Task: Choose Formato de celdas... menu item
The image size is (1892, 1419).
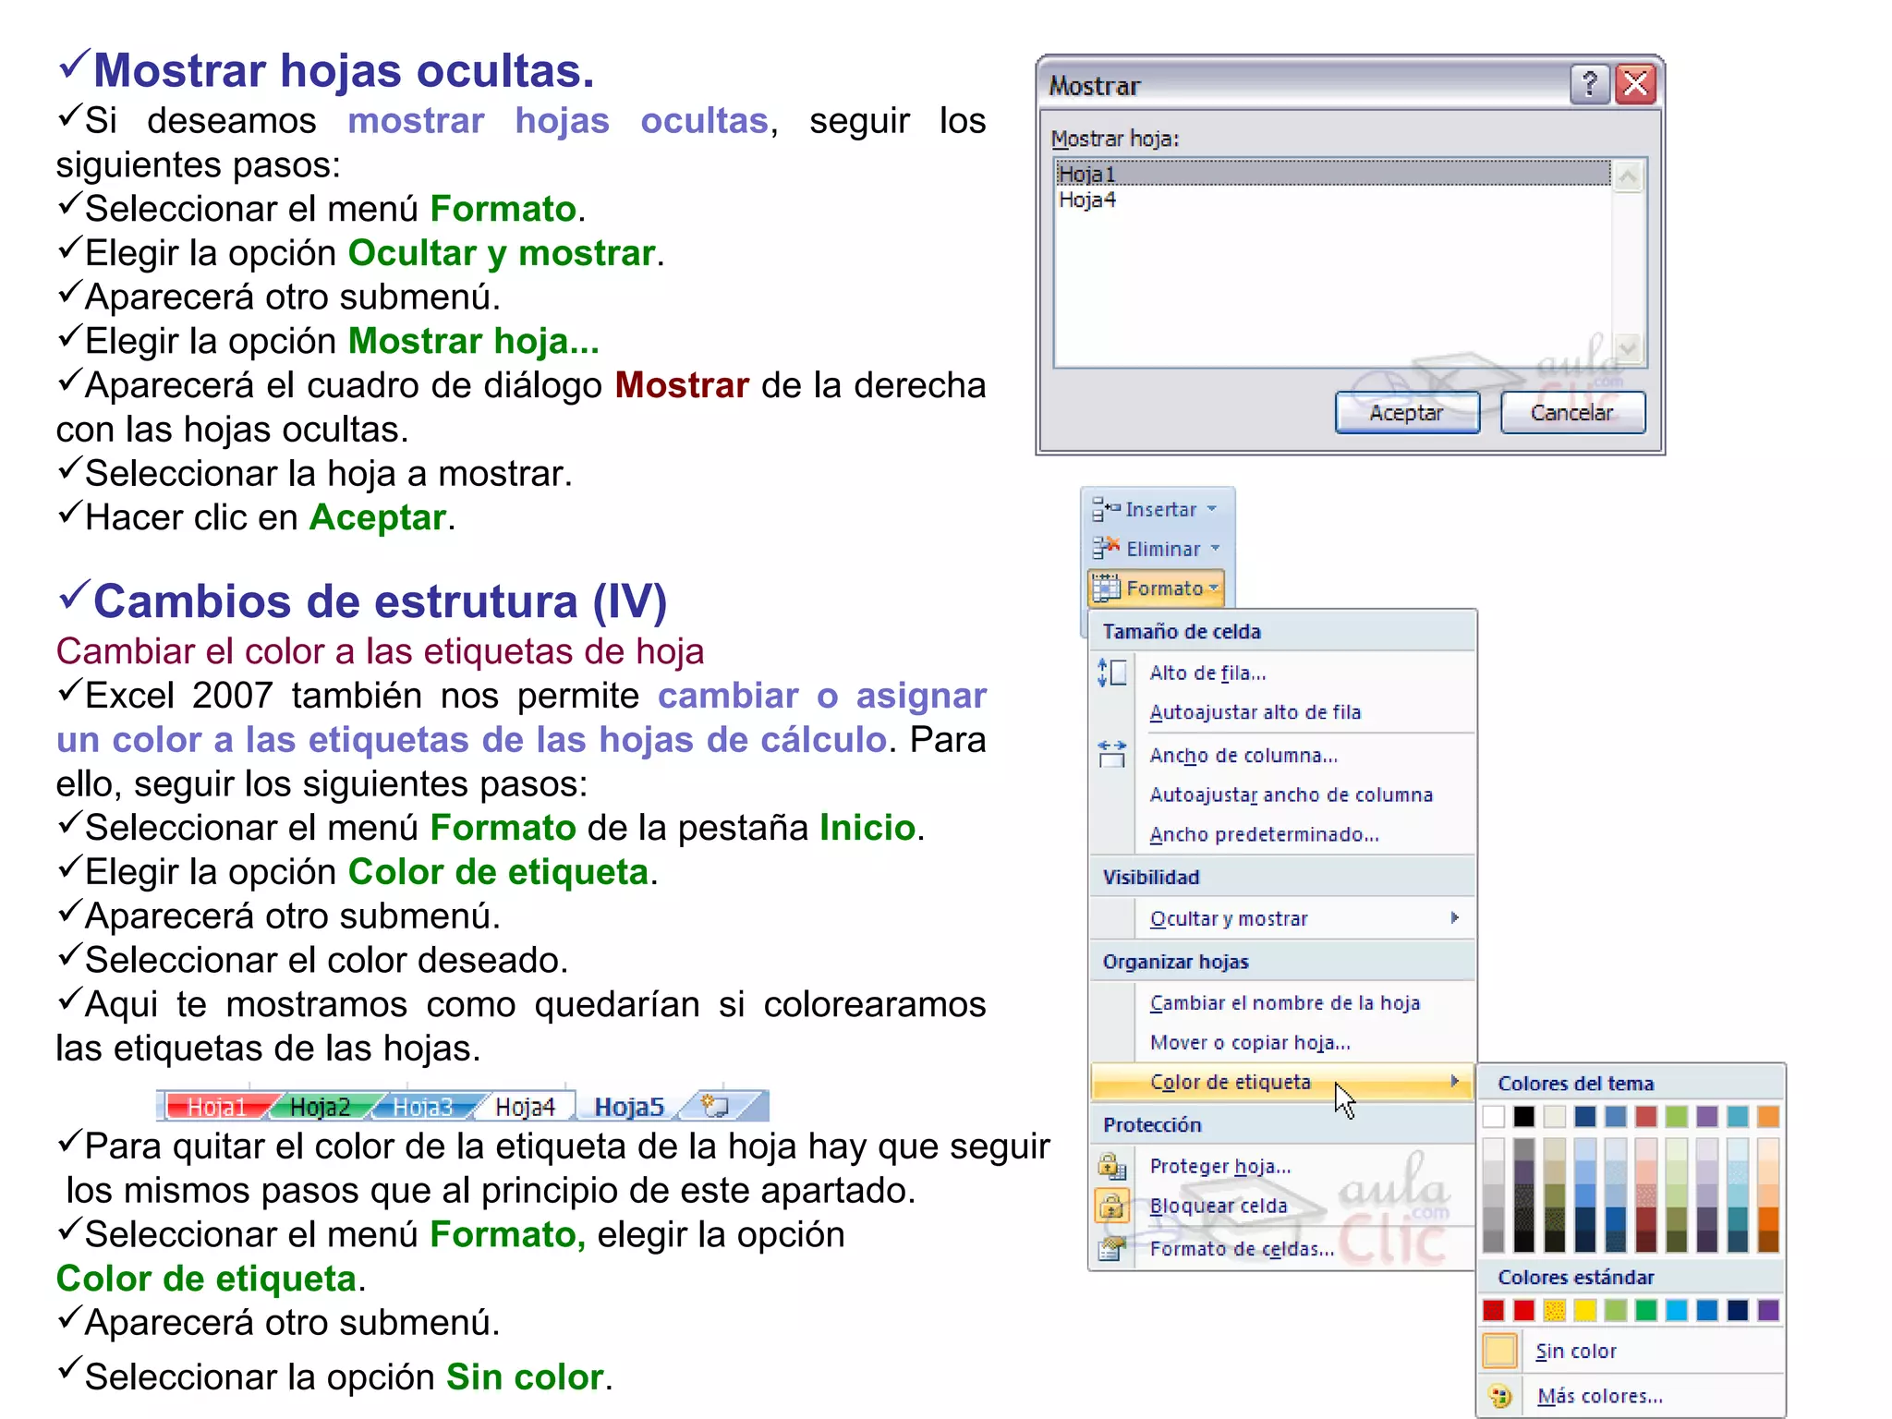Action: tap(1282, 1249)
